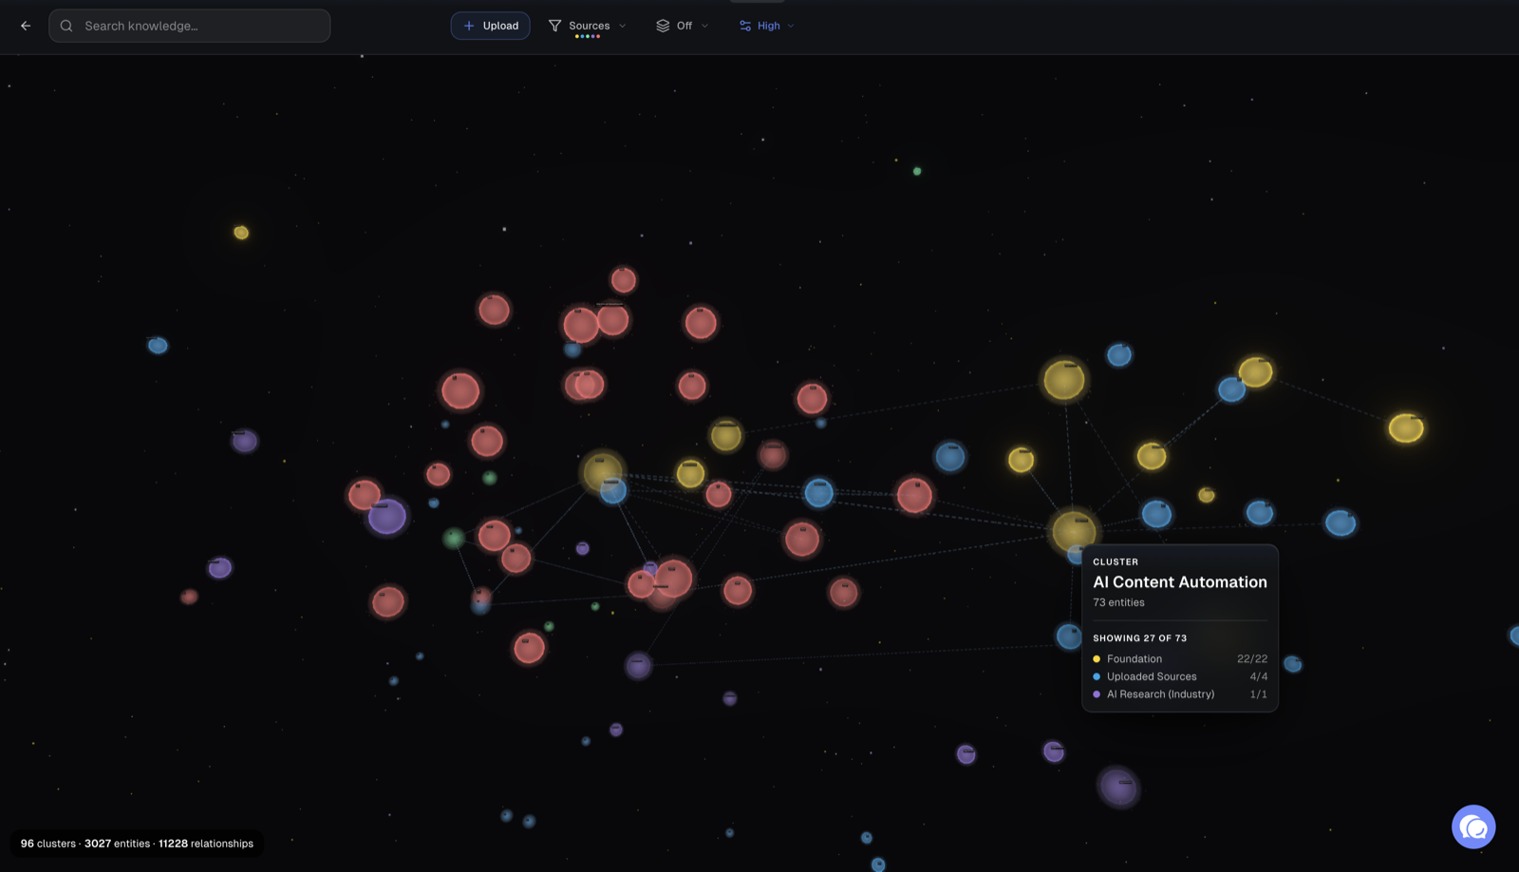Select the large purple node beside a red node on the left
The image size is (1519, 872).
[x=386, y=517]
